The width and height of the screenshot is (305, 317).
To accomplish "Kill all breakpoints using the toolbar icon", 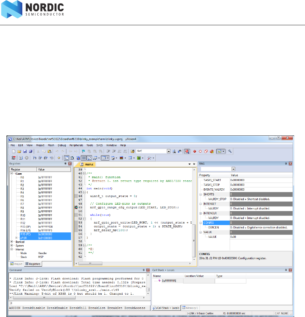I will [x=212, y=151].
